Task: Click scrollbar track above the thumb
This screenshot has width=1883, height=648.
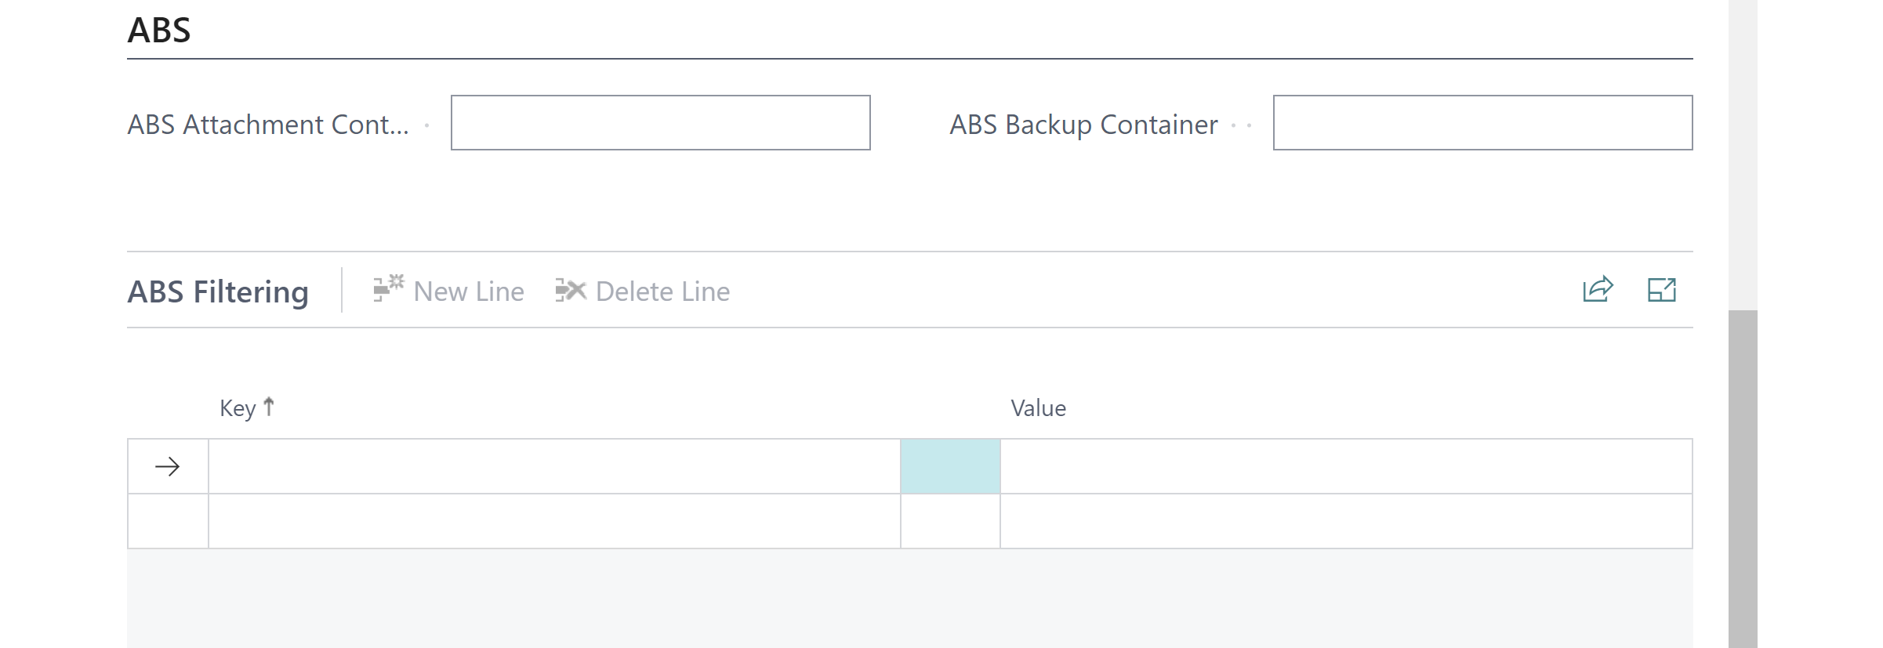Action: tap(1743, 157)
